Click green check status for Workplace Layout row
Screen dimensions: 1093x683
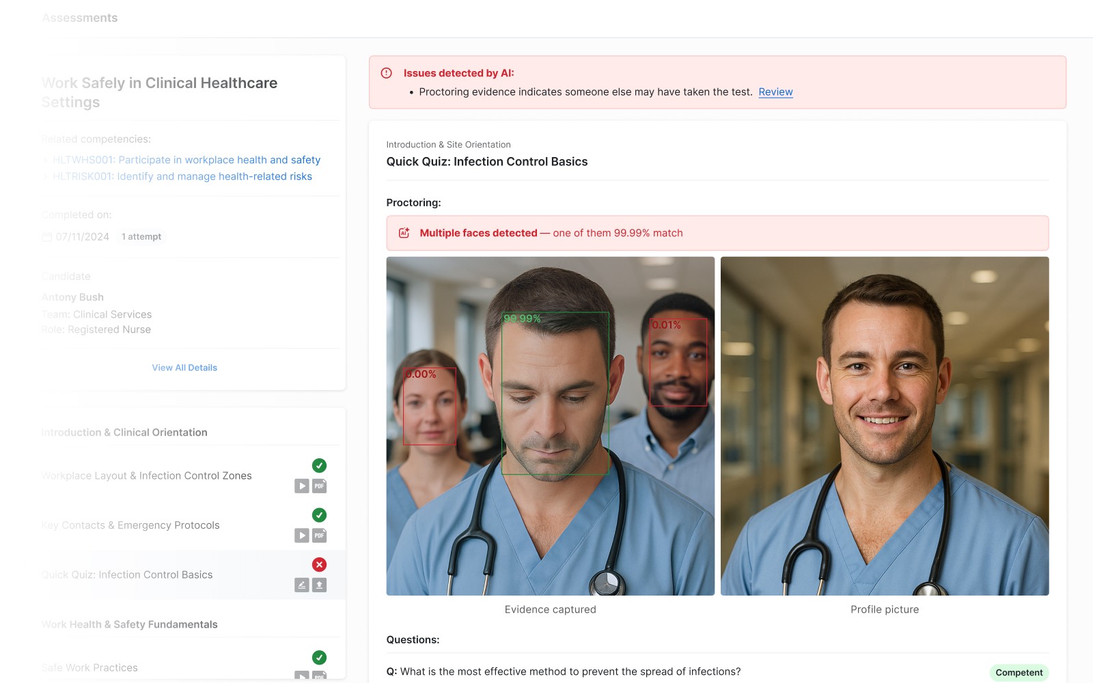point(319,466)
